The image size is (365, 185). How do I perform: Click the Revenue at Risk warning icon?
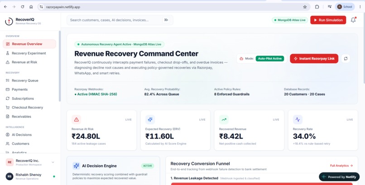tap(8, 62)
